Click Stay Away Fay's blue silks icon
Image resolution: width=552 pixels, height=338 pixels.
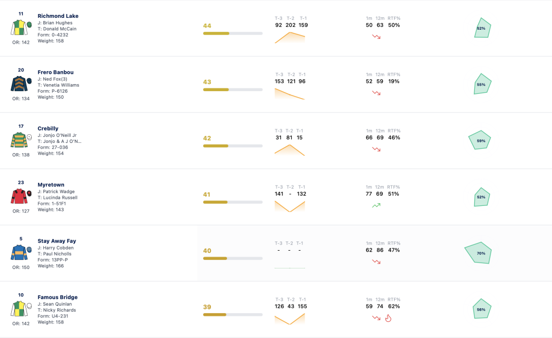[21, 252]
